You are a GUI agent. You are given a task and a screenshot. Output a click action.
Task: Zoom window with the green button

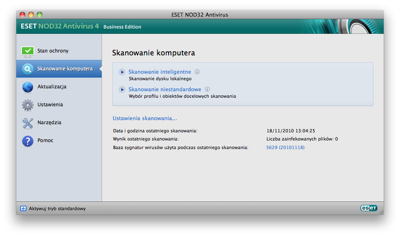40,15
